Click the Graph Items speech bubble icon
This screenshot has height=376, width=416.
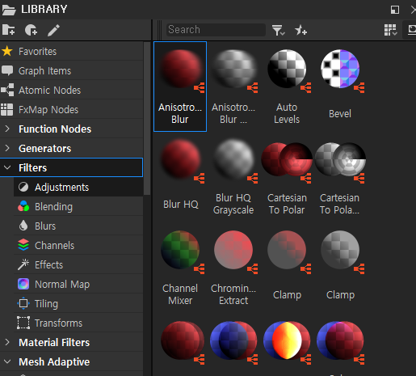tap(7, 70)
